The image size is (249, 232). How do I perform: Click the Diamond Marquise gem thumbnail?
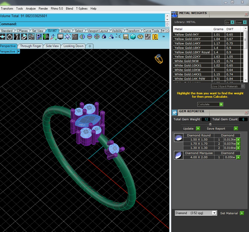178,155
